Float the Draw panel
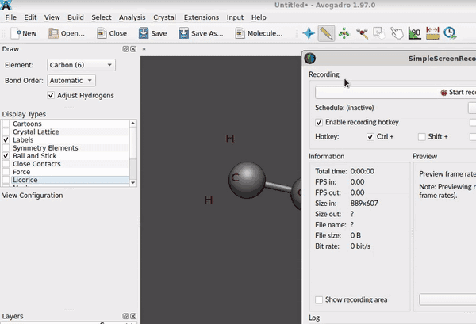Image resolution: width=476 pixels, height=324 pixels. [x=125, y=49]
